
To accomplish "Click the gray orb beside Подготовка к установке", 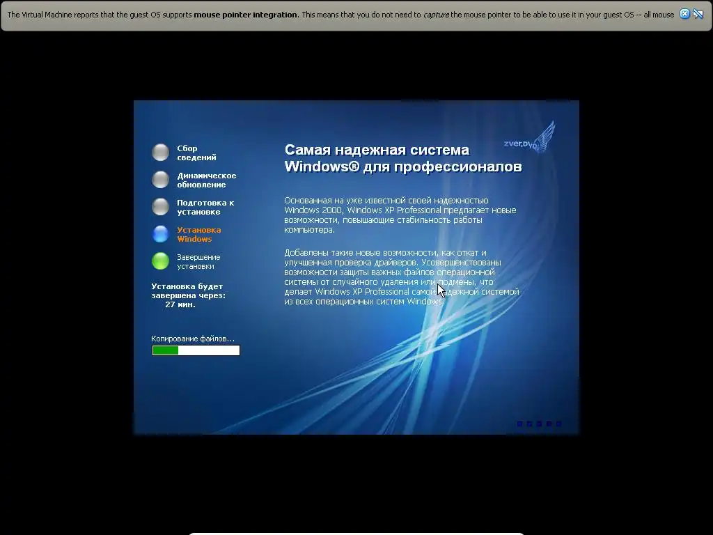I will [x=160, y=206].
